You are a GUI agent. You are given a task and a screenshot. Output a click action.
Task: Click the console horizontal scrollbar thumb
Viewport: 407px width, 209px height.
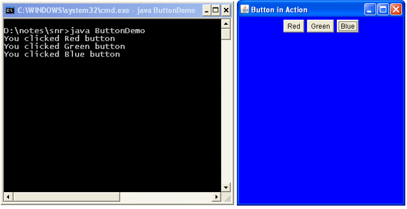pyautogui.click(x=67, y=197)
